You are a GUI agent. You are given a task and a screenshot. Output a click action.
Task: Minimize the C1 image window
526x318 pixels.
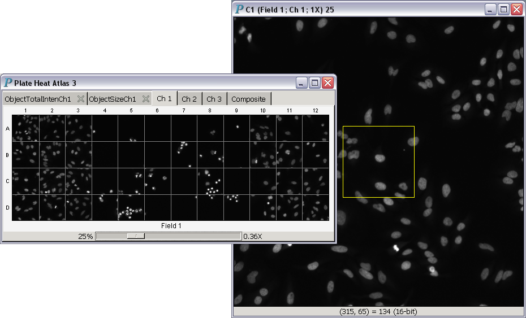pyautogui.click(x=490, y=10)
